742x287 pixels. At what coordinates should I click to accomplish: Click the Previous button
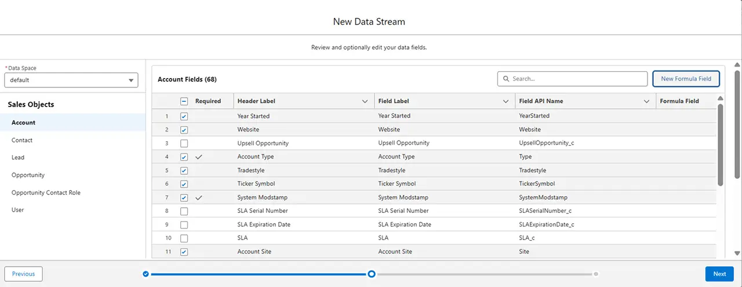pos(24,274)
